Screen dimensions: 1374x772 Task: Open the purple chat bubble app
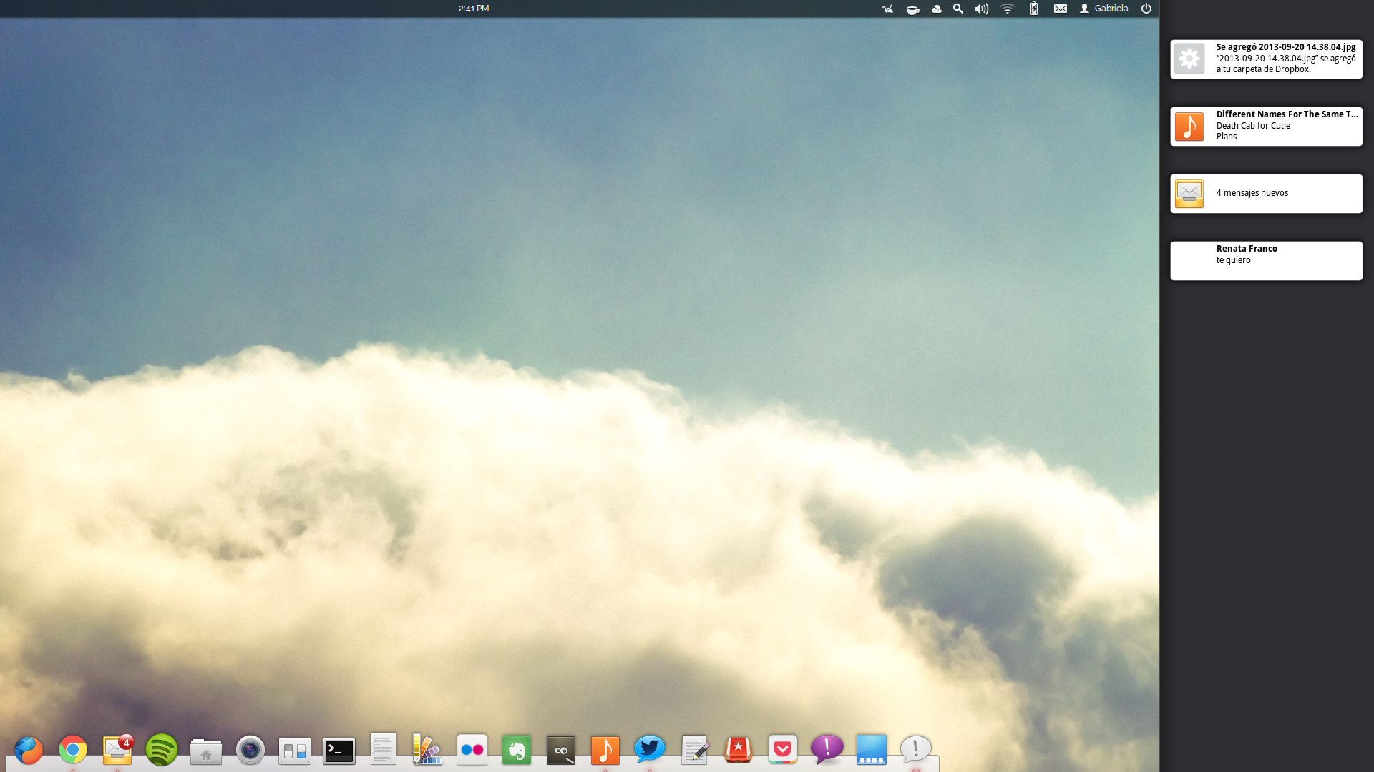coord(827,749)
